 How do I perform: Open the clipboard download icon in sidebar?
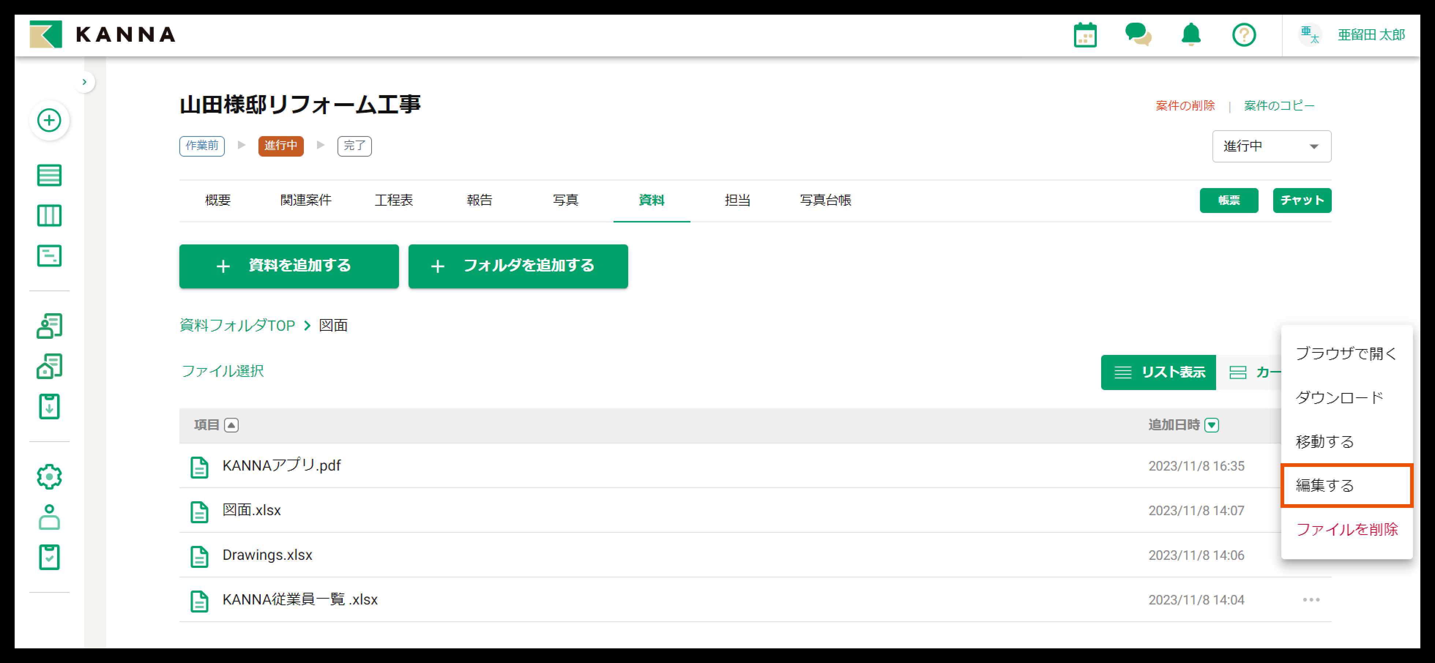click(x=49, y=407)
